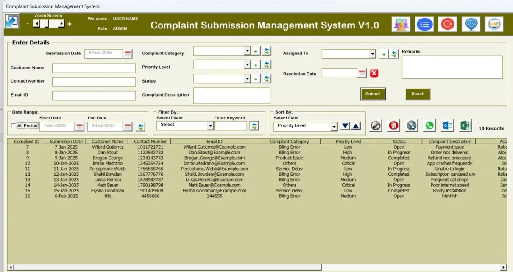Open the Sort By Select Field dropdown
This screenshot has height=272, width=513.
(x=335, y=125)
